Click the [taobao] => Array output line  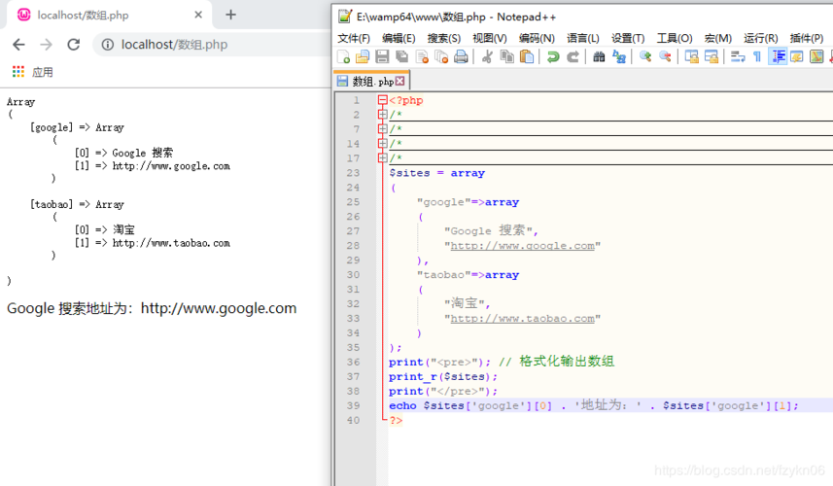click(77, 204)
